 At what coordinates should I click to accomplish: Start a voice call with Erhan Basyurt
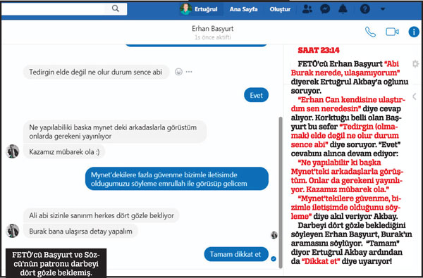[x=370, y=32]
